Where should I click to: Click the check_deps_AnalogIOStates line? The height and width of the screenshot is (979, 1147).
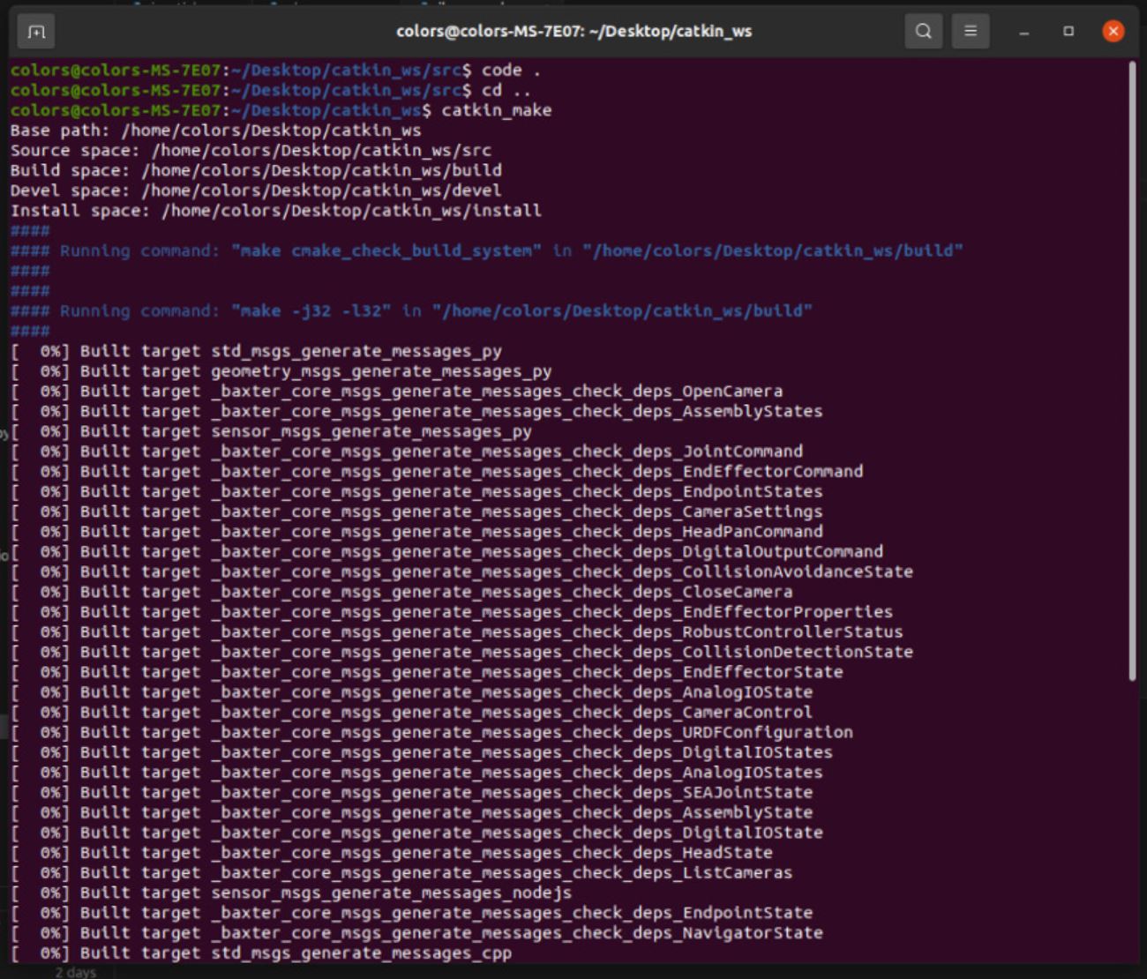coord(416,773)
